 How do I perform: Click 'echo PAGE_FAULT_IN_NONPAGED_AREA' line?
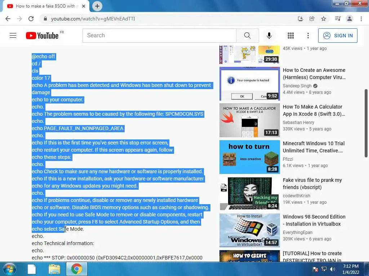(77, 128)
